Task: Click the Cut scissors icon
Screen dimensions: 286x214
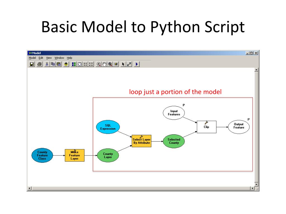Action: click(47, 64)
